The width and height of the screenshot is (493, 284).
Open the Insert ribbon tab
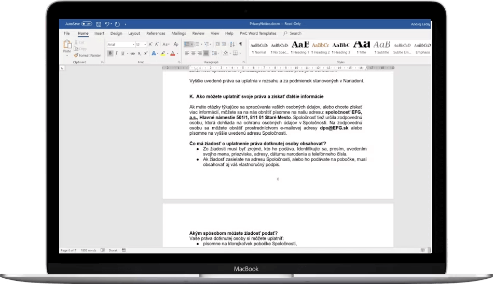[x=99, y=33]
